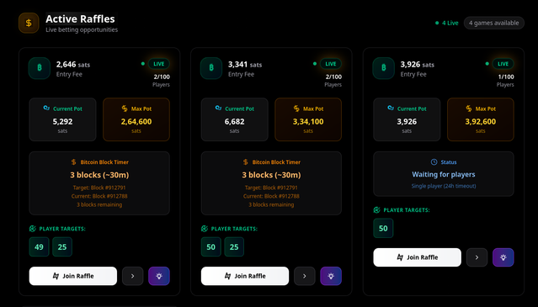Screen dimensions: 538x307
Task: Click the LIVE badge on the 3,341 sats raffle
Action: tap(331, 64)
